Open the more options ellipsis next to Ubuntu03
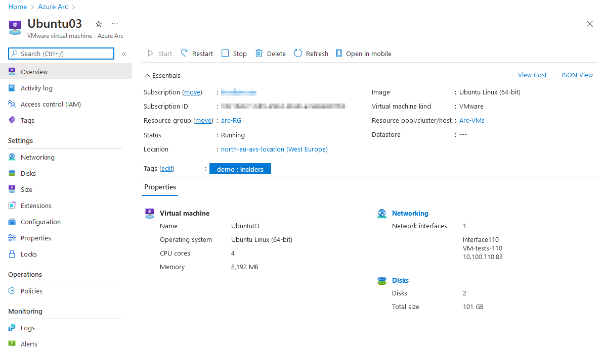604x355 pixels. [115, 24]
